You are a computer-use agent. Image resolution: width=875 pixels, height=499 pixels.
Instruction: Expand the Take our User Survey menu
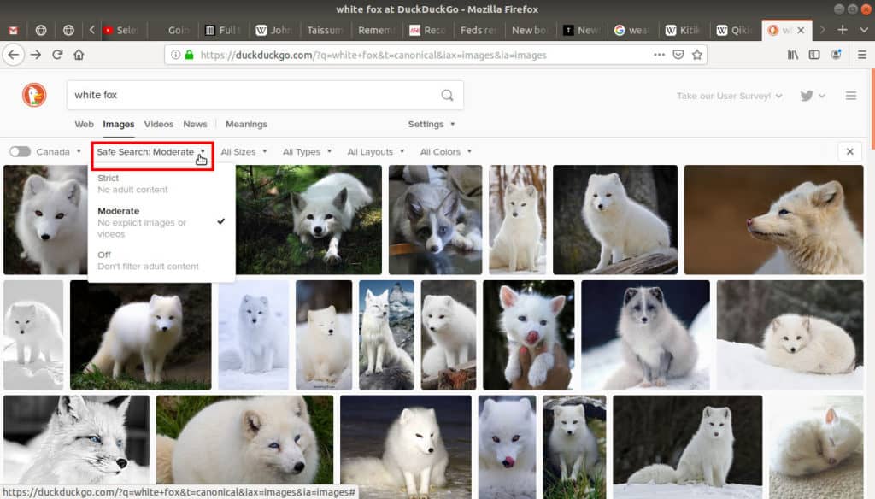click(x=730, y=96)
